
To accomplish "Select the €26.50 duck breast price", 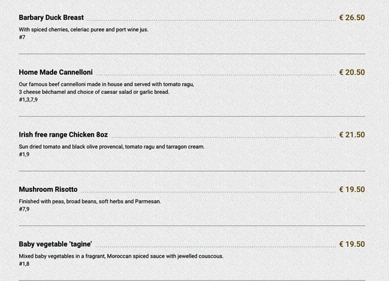I will 352,18.
